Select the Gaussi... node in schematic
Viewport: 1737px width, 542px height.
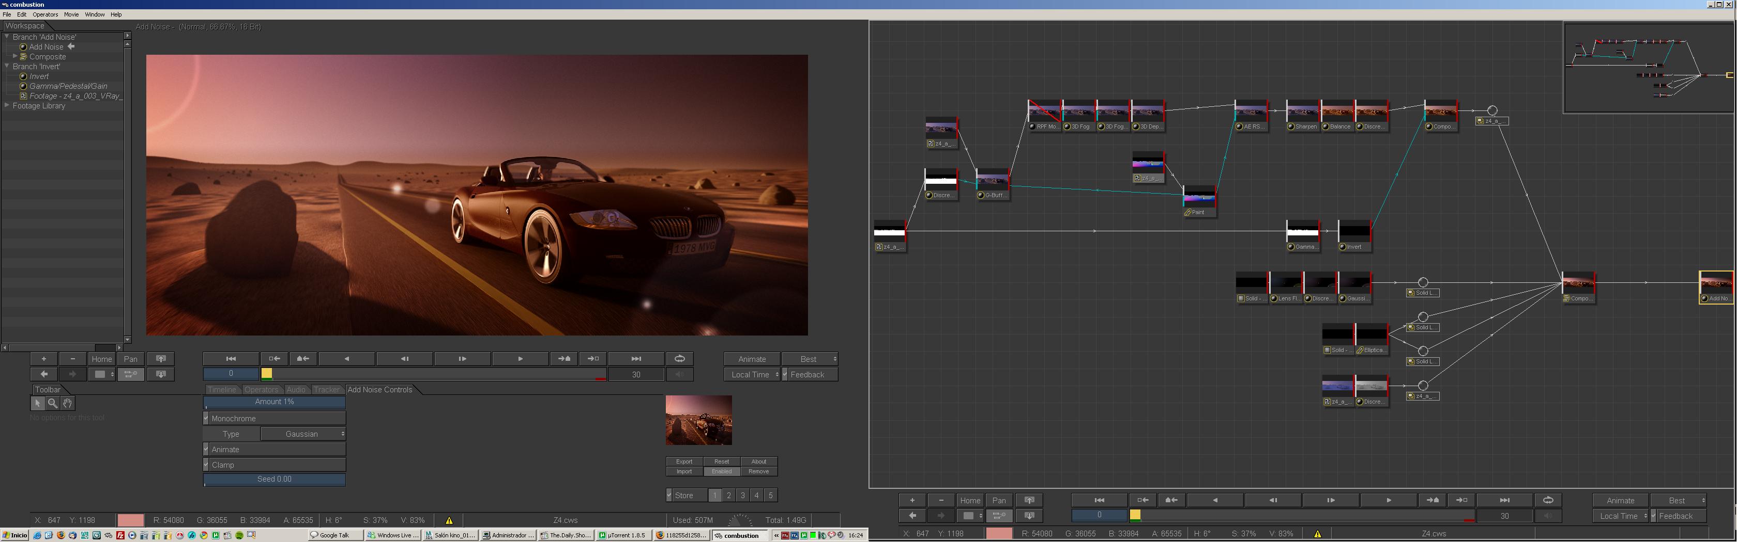(x=1354, y=288)
